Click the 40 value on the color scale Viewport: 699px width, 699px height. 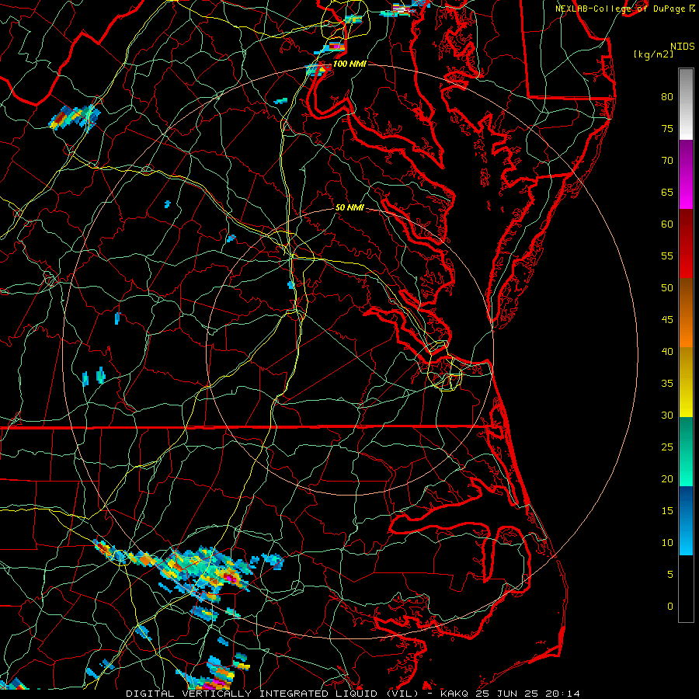click(667, 351)
